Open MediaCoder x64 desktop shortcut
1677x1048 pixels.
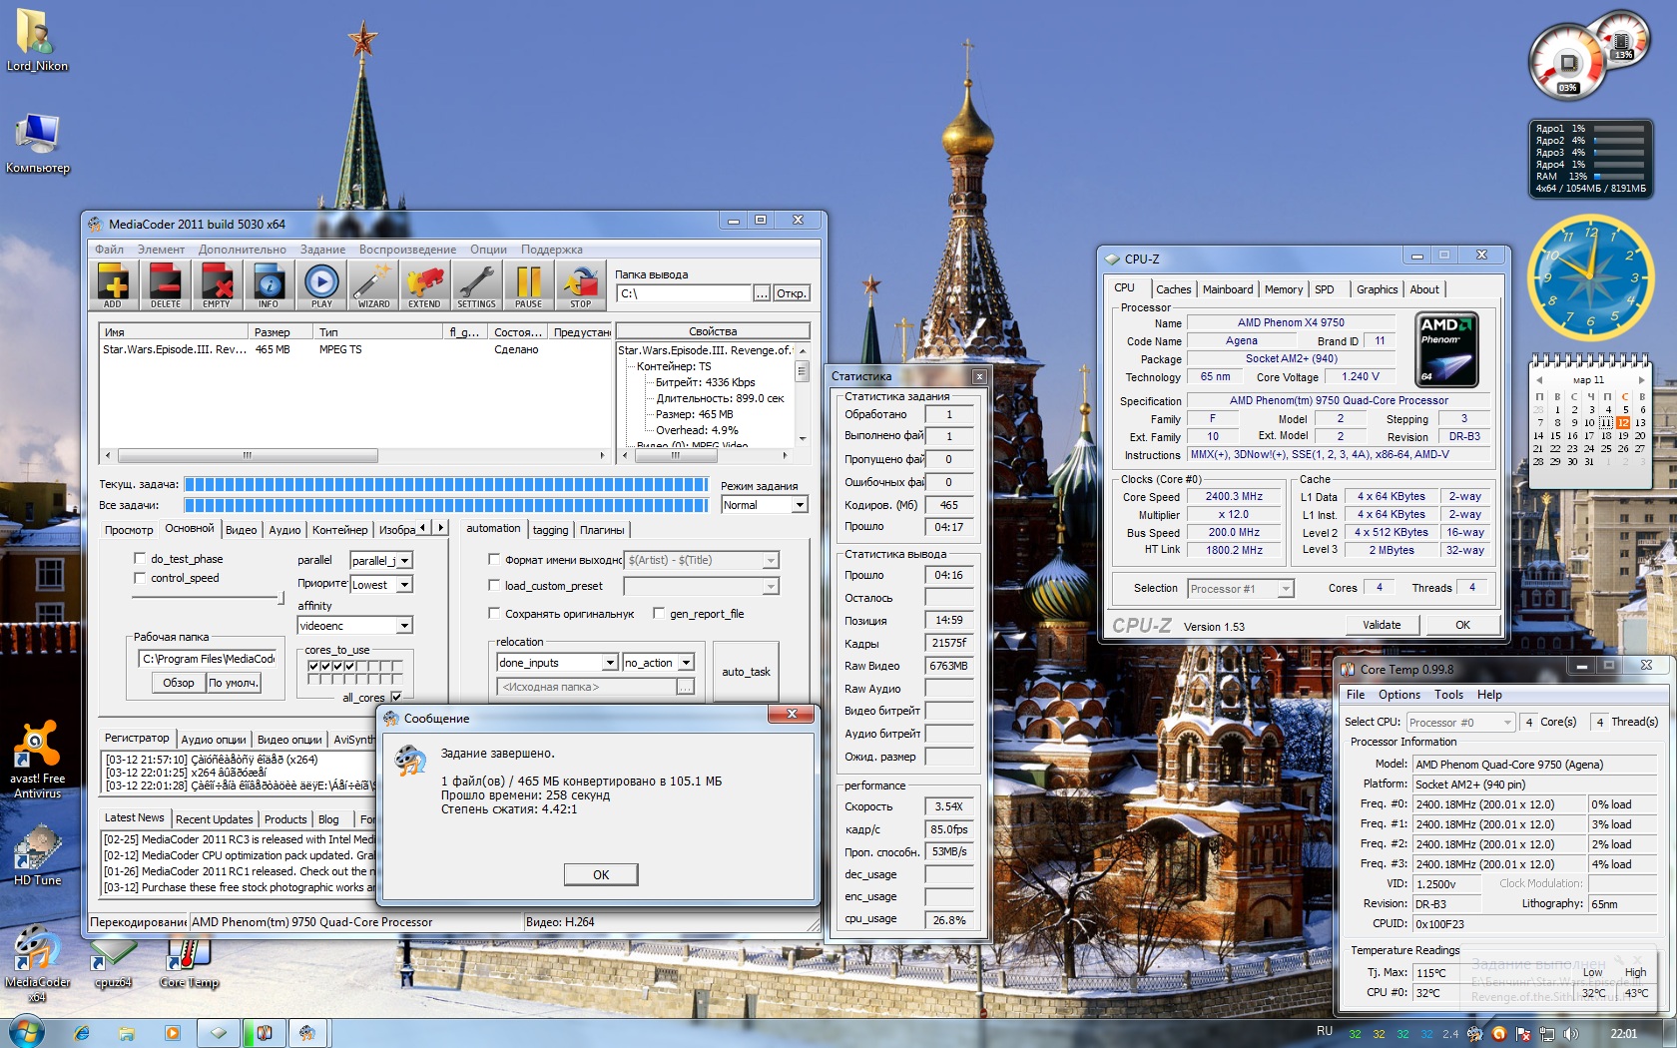pos(36,962)
